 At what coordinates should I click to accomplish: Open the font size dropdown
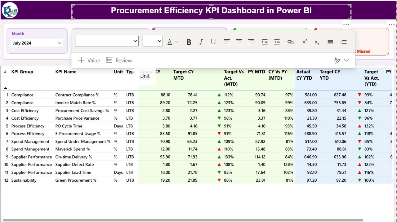(x=153, y=41)
